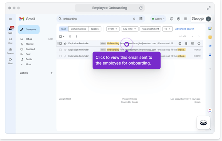Viewport: 222px width, 141px height.
Task: Select the 11/24/22 Expiration Reminder checkbox
Action: (60, 50)
